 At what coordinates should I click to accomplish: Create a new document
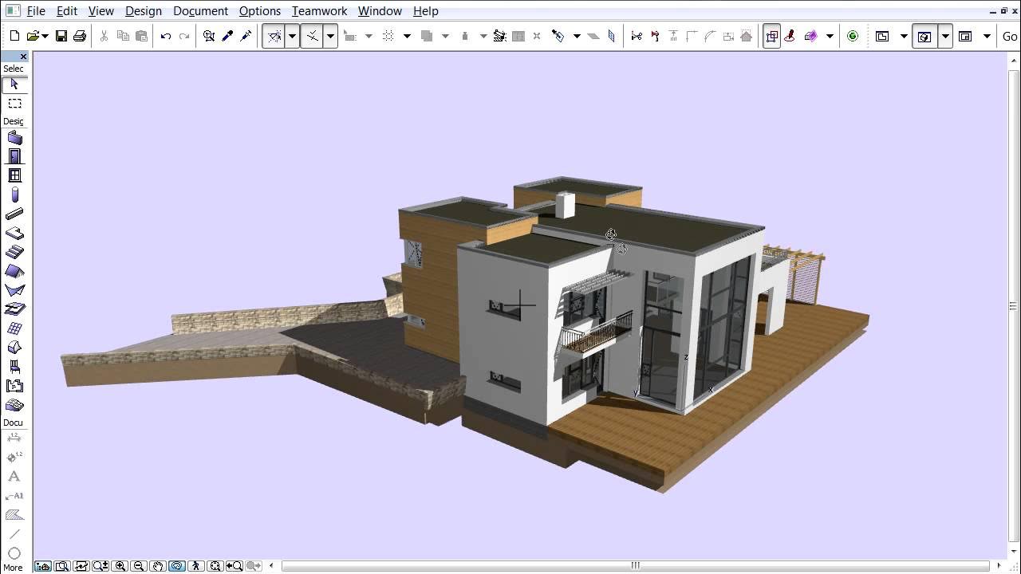point(14,36)
